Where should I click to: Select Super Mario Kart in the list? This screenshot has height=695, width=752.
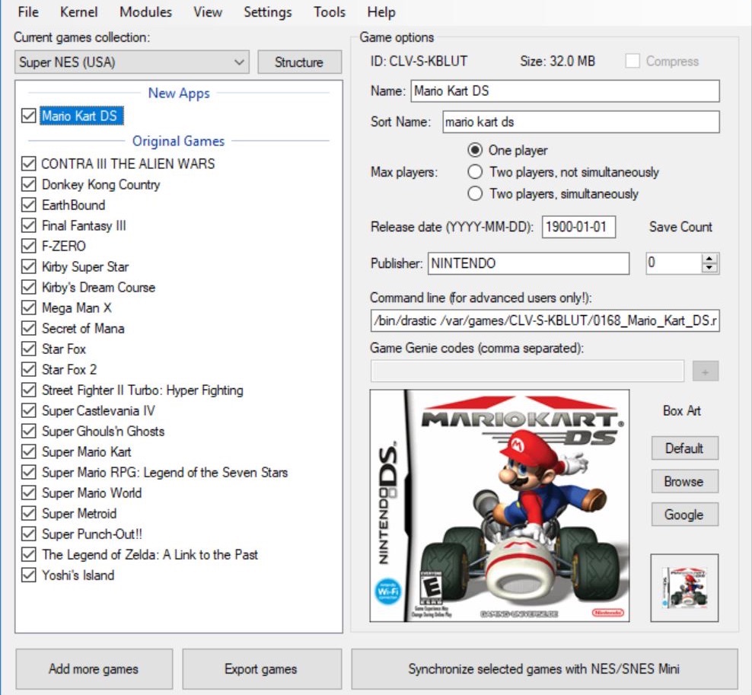click(86, 452)
